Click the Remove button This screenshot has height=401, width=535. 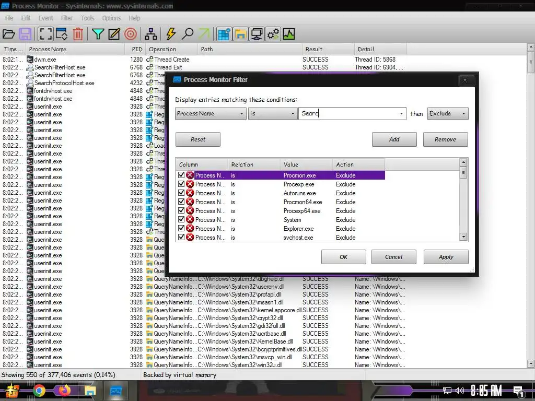coord(445,139)
